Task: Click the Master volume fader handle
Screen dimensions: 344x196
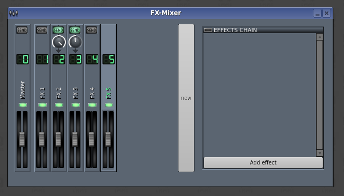Action: coord(22,139)
